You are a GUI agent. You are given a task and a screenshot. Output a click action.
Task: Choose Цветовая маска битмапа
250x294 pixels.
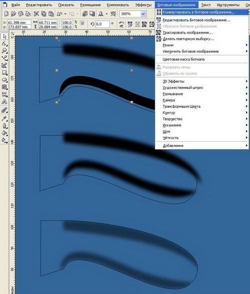pyautogui.click(x=202, y=59)
